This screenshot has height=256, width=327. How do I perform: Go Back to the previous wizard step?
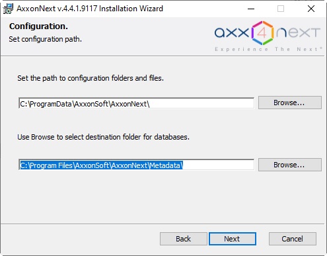click(184, 239)
